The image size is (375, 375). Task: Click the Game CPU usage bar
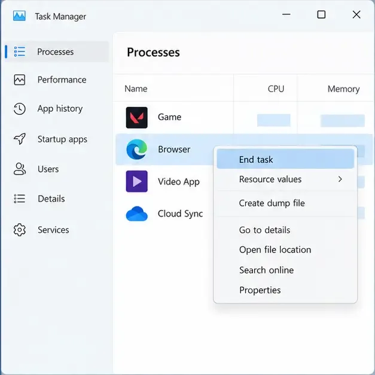point(273,120)
